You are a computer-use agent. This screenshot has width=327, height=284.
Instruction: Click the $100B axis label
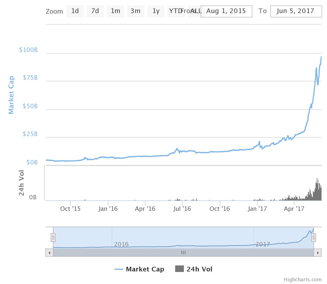28,50
